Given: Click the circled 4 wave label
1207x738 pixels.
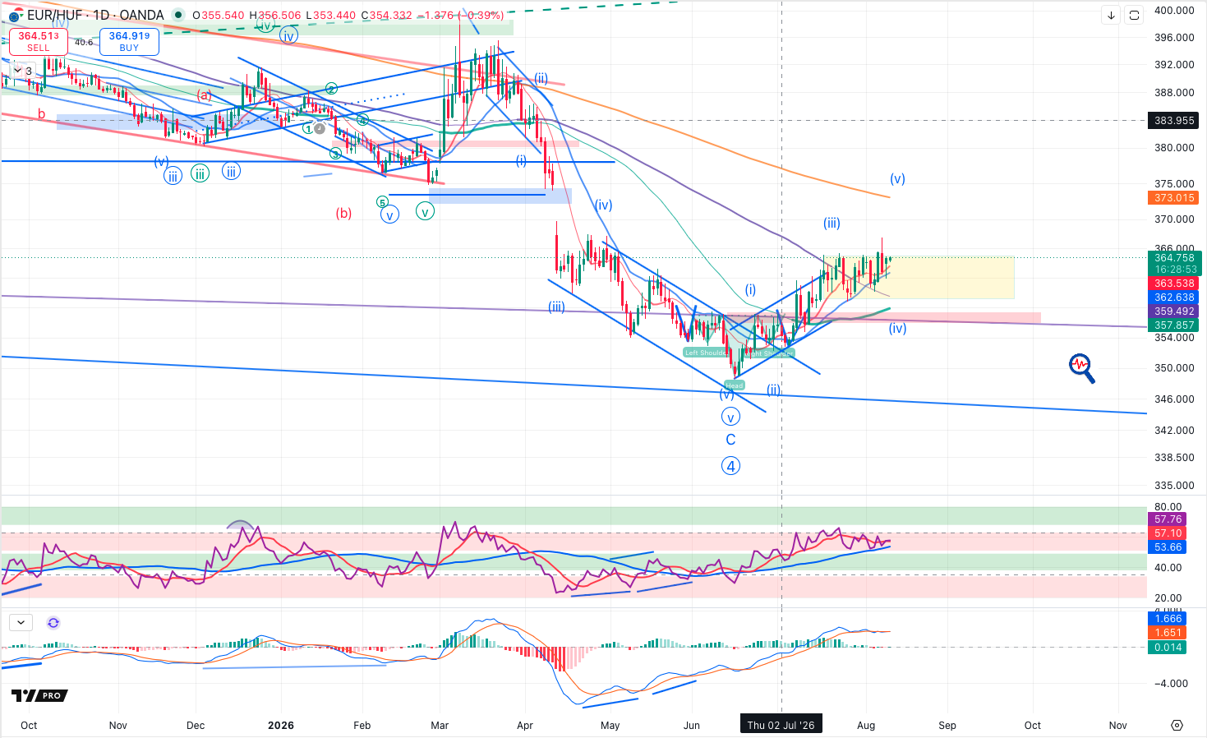Looking at the screenshot, I should pos(730,466).
